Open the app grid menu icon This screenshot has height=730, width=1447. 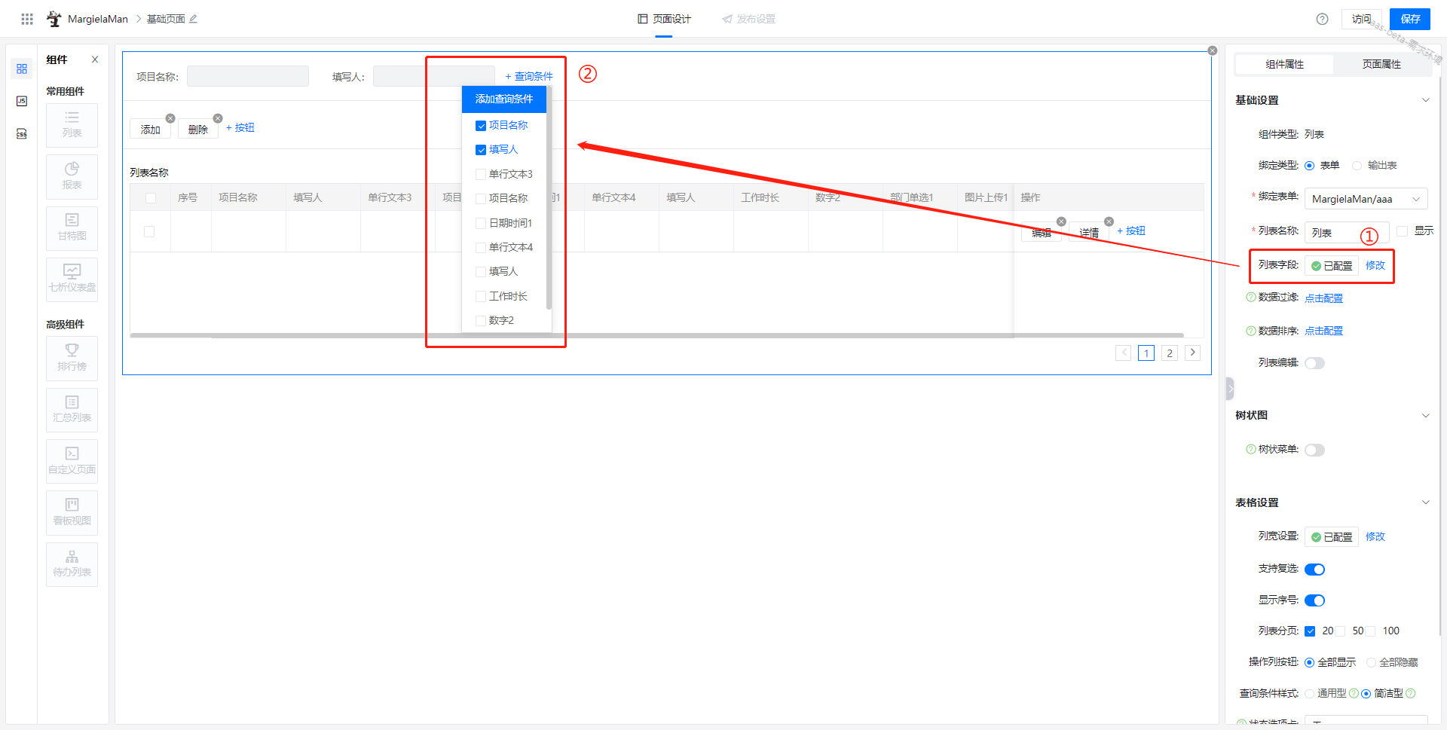(x=27, y=19)
